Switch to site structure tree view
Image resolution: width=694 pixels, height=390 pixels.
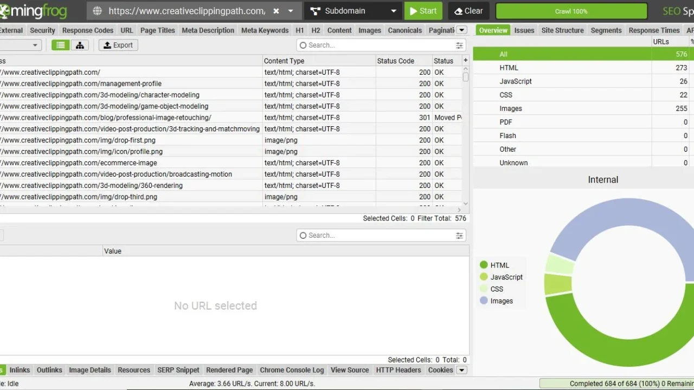80,45
